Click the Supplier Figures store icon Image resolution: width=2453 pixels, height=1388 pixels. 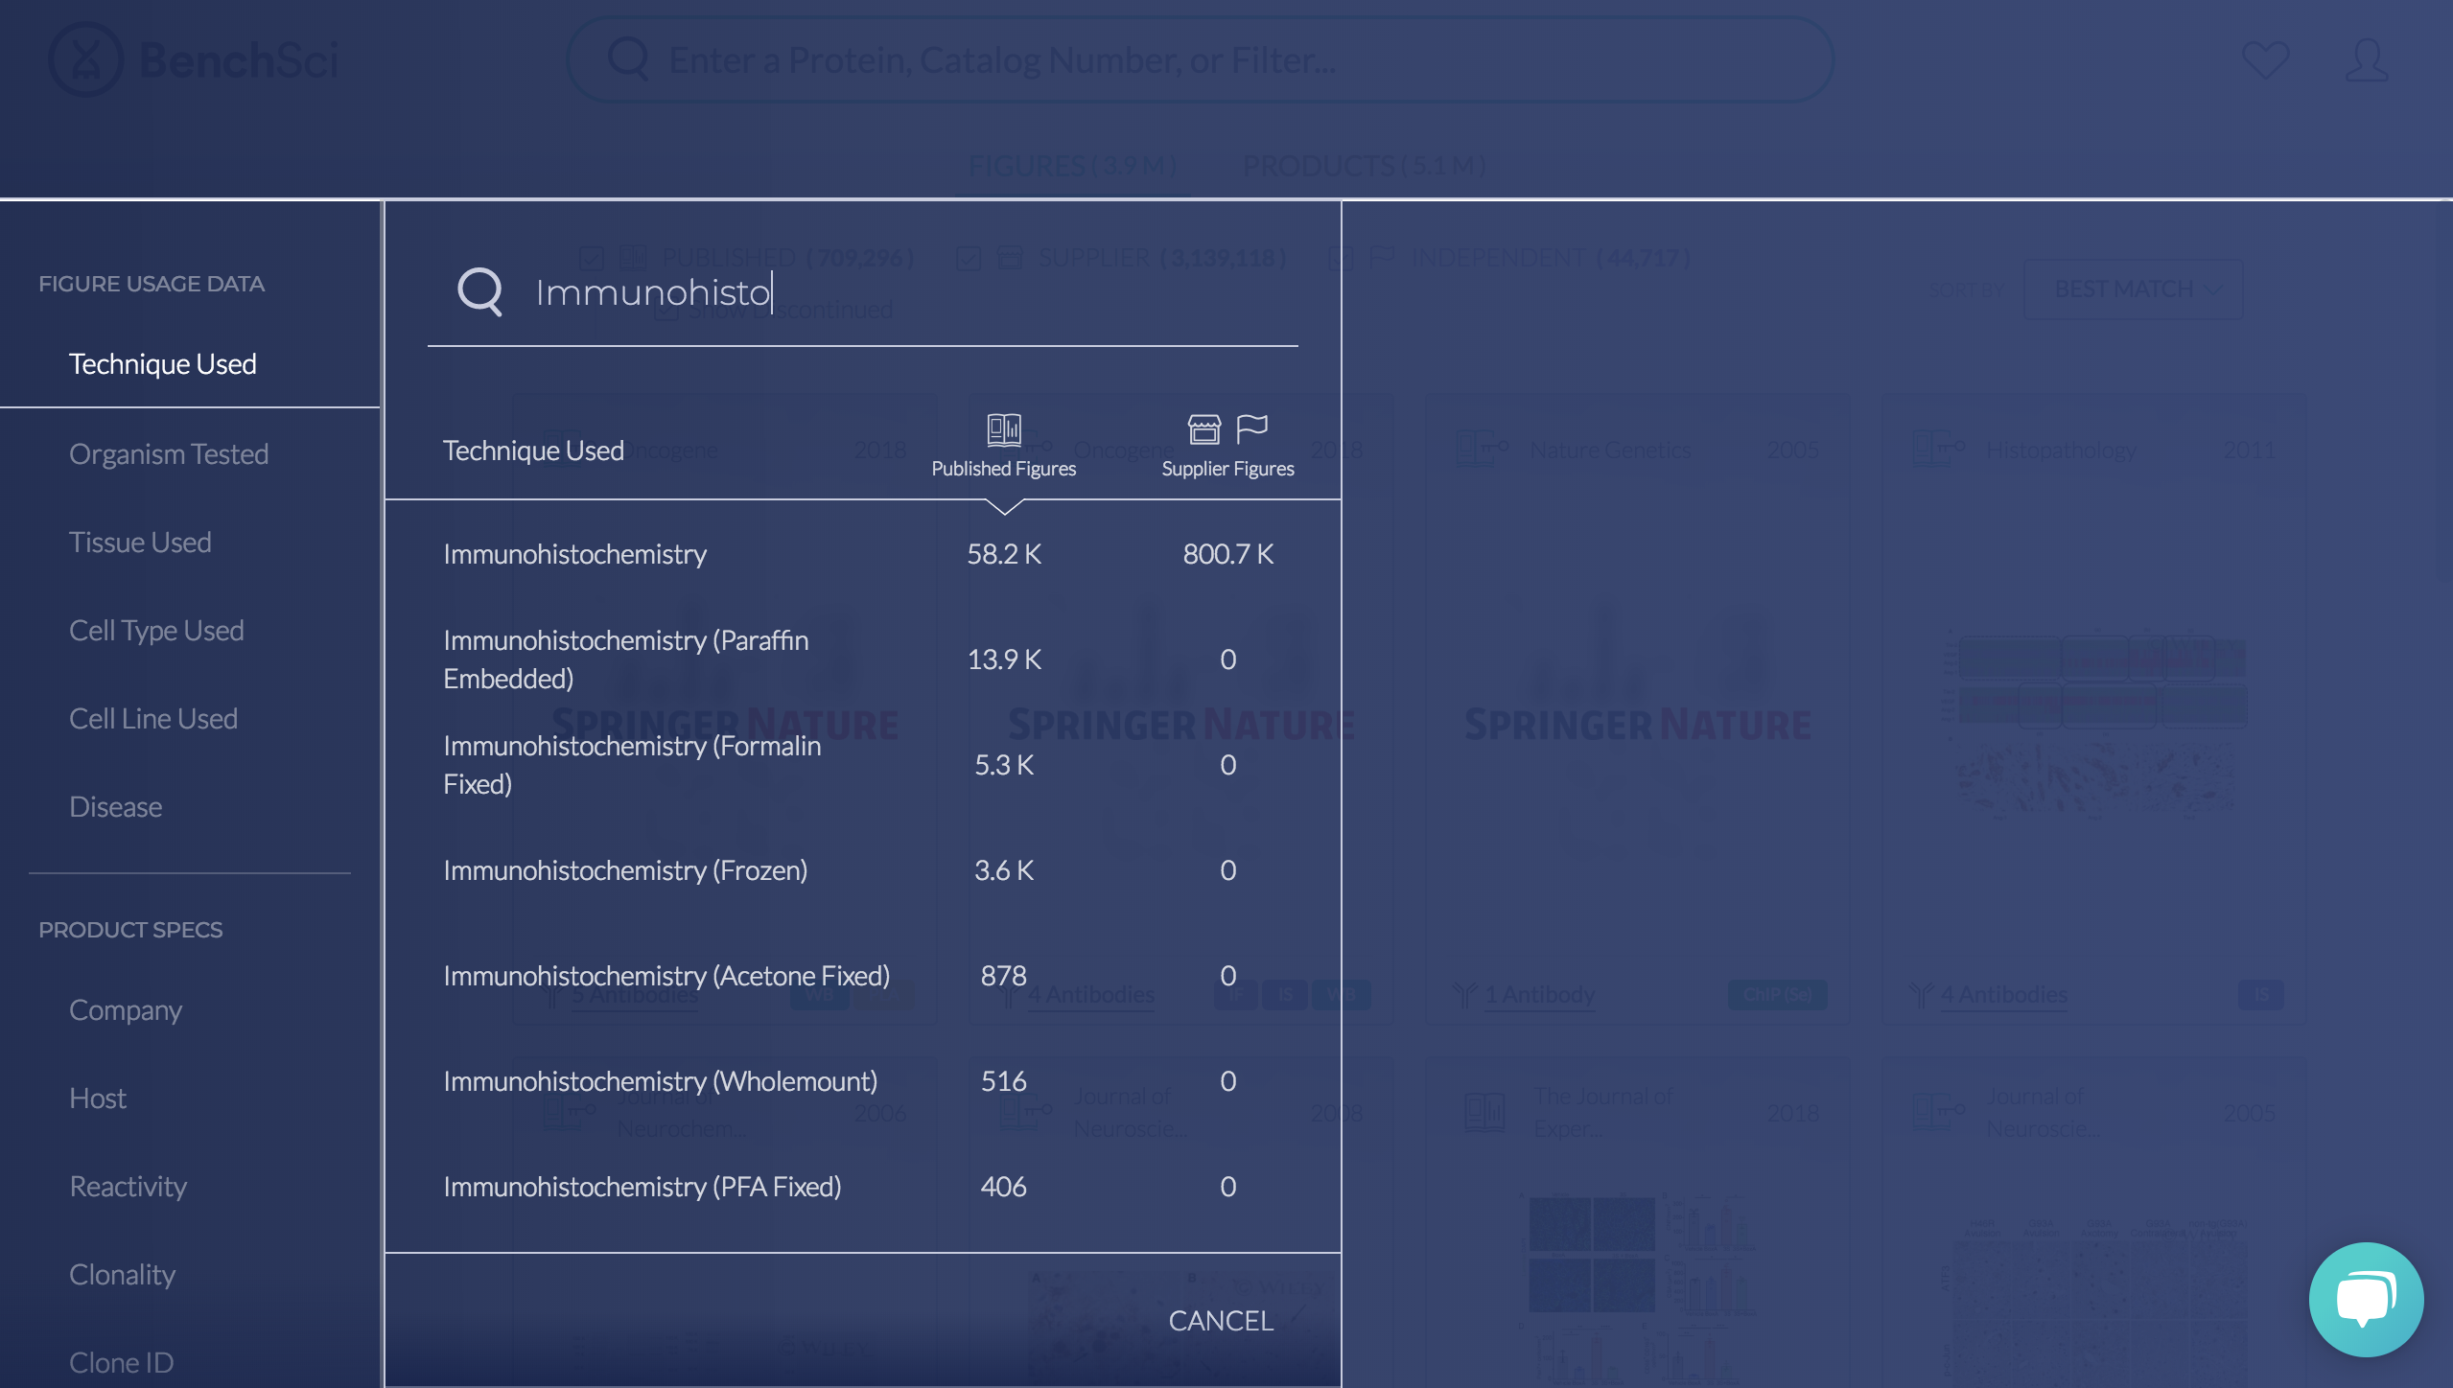click(1204, 429)
